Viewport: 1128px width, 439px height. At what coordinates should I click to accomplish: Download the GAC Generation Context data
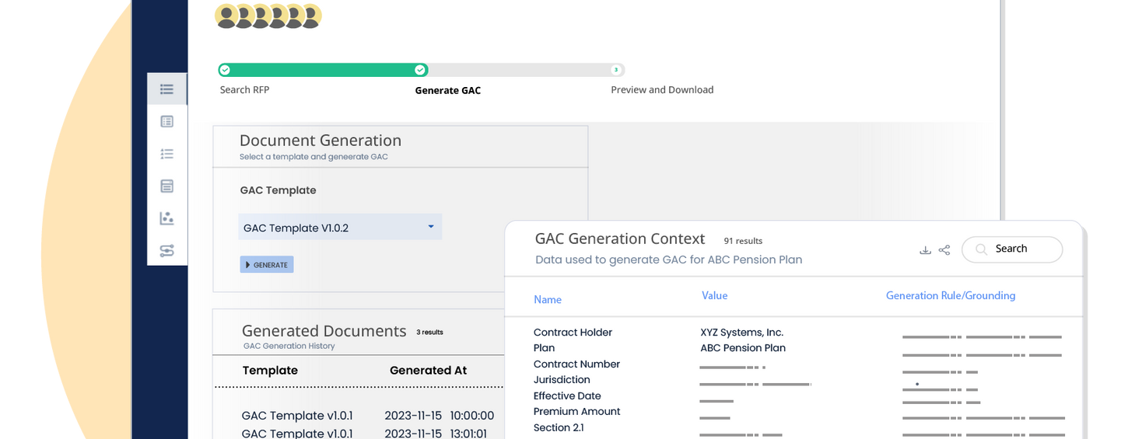925,250
